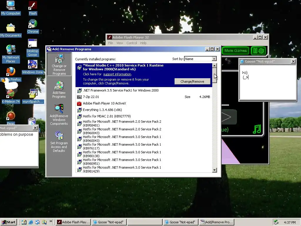Screen dimensions: 301x226
Task: Click the program list scrollbar thumb
Action: click(214, 75)
